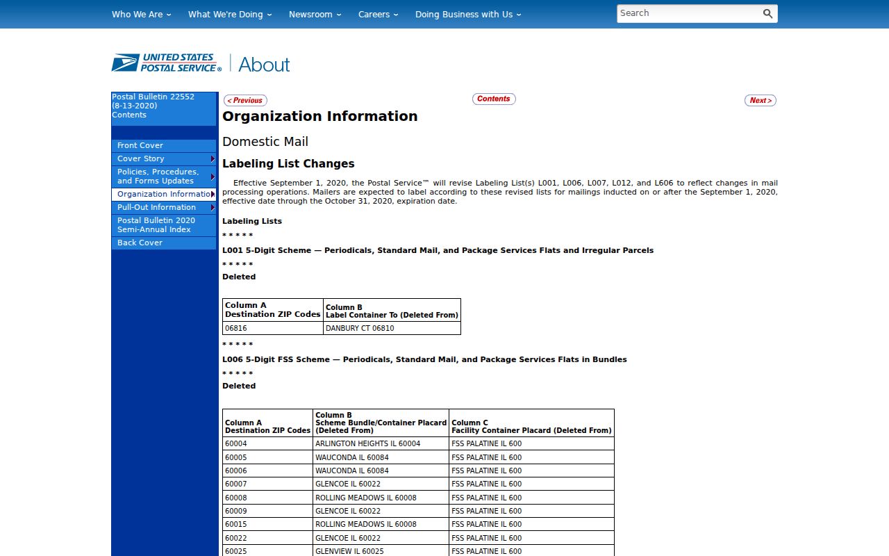The height and width of the screenshot is (556, 889).
Task: Click the Organization Information page heading
Action: click(x=320, y=116)
